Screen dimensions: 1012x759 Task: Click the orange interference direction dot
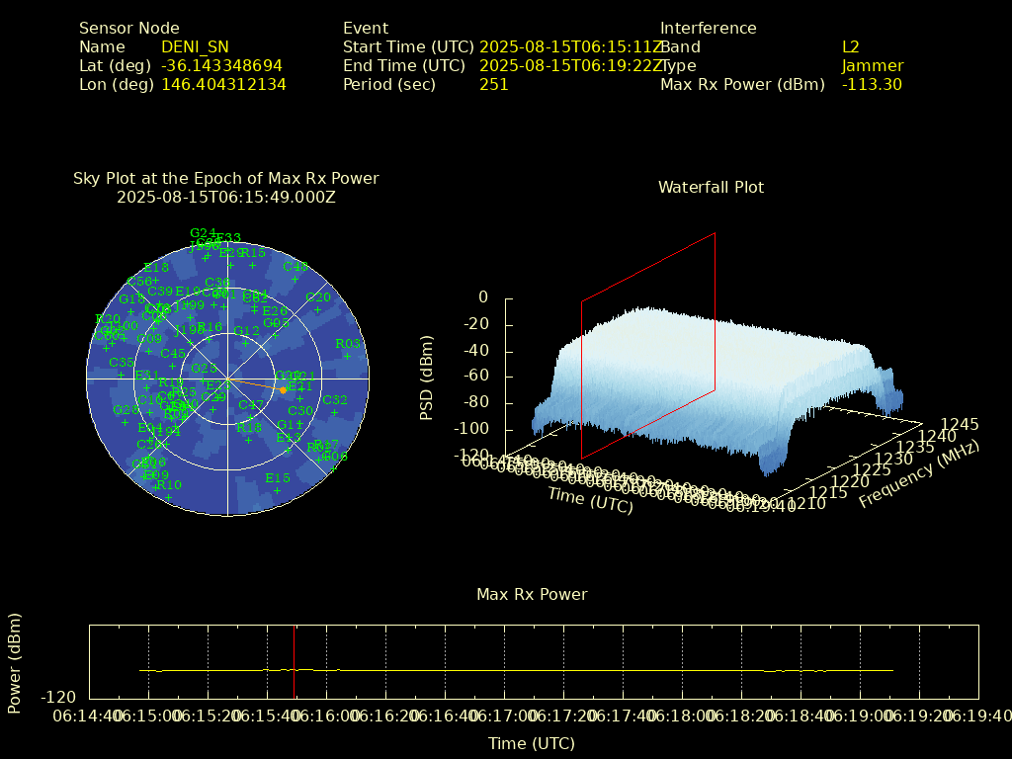[283, 390]
